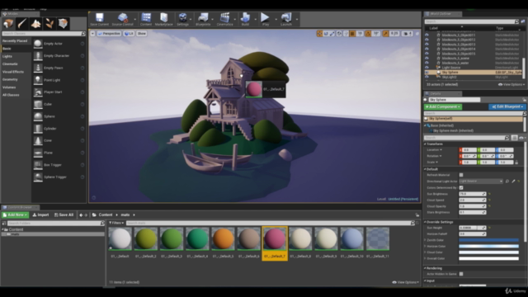This screenshot has width=528, height=297.
Task: Click the translate gizmo icon in viewport
Action: point(319,33)
